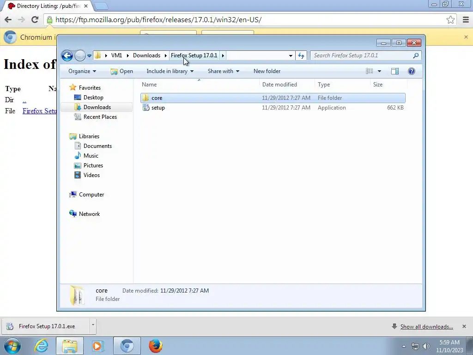Close the Chrome downloads bar

pos(464,326)
